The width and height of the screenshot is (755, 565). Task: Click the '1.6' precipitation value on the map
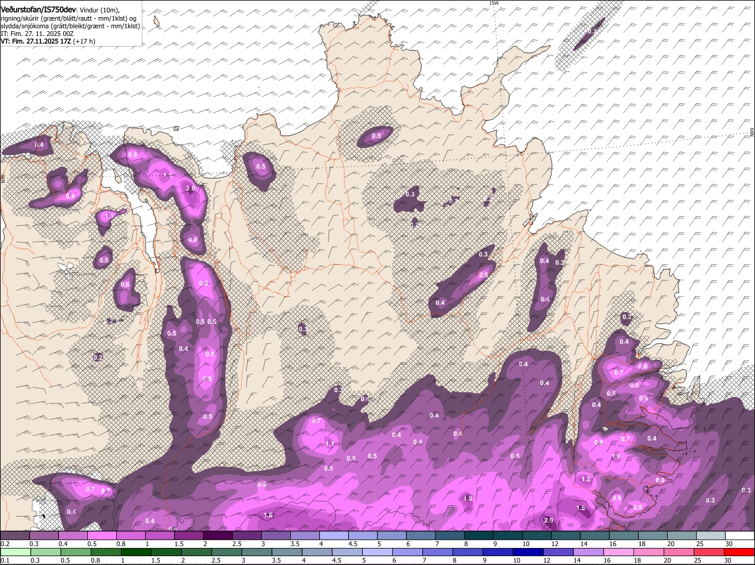pos(268,515)
